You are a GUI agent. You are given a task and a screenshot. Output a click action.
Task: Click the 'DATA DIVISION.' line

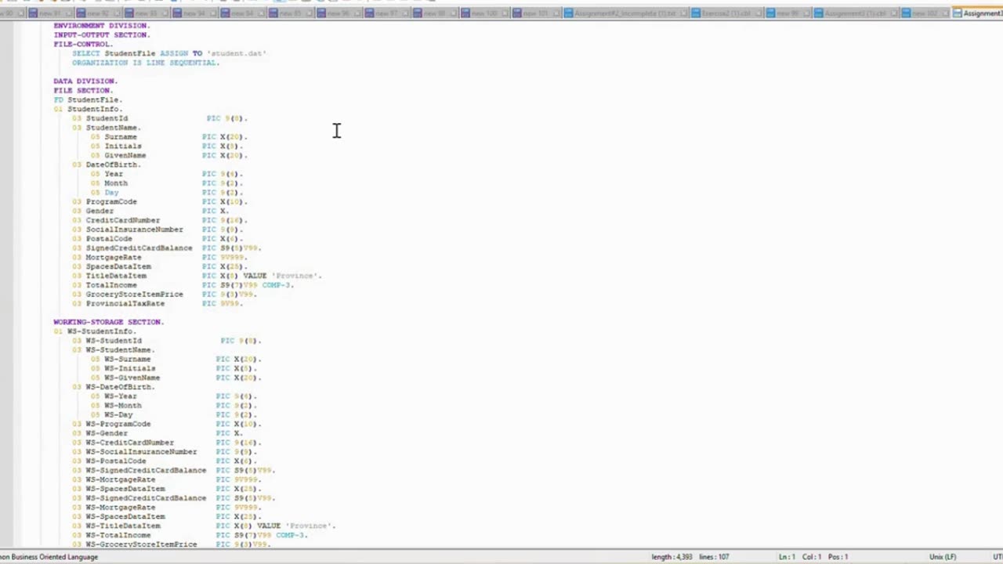tap(85, 81)
